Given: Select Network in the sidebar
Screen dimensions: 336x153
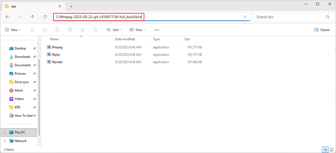Looking at the screenshot, I should (x=21, y=141).
